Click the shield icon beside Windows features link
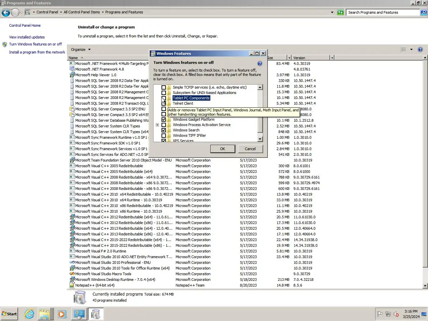Screen dimensions: 428x321 [x=5, y=44]
